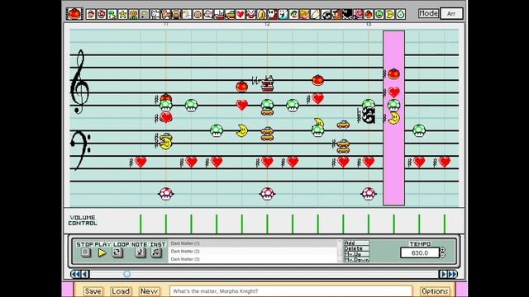
Task: Select the gold coin instrument
Action: click(x=261, y=14)
